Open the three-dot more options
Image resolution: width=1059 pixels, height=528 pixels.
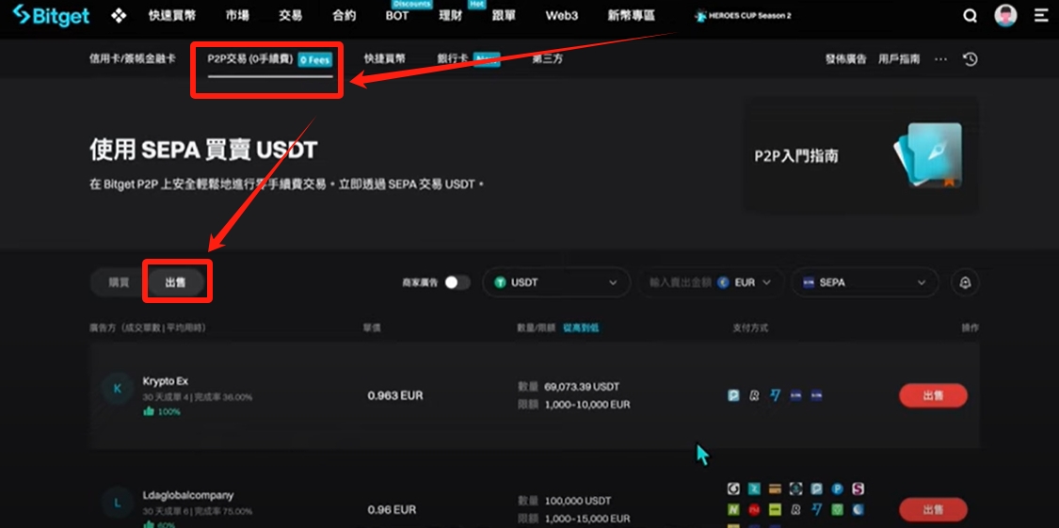(940, 59)
